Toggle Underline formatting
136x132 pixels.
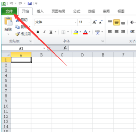coord(51,32)
